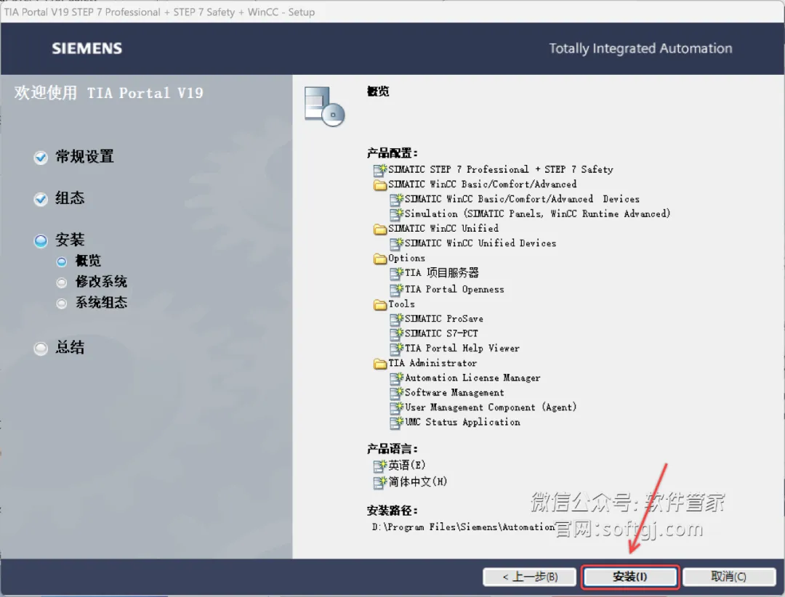Click icon beside User Management Component (Agent)
785x597 pixels.
(x=397, y=408)
